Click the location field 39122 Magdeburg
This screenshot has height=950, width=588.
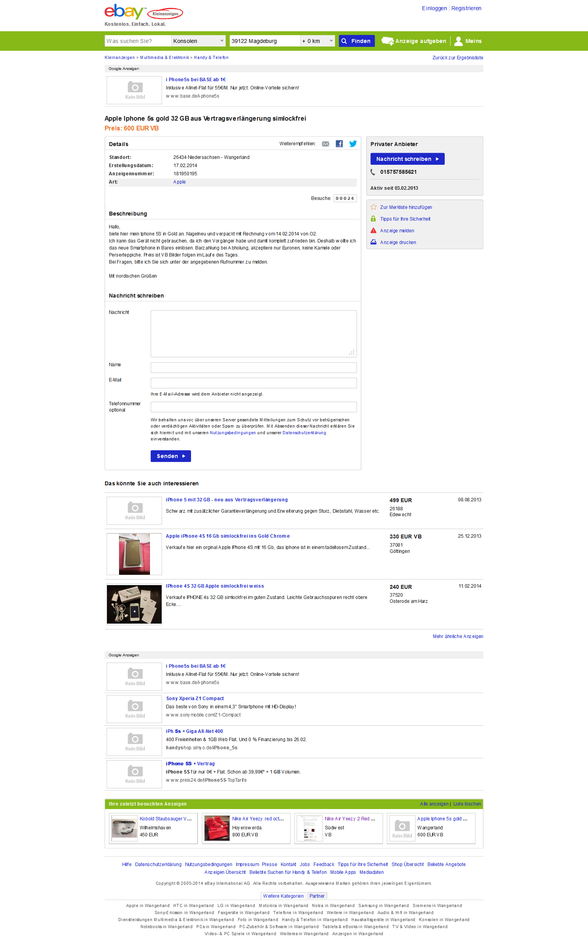pyautogui.click(x=265, y=41)
